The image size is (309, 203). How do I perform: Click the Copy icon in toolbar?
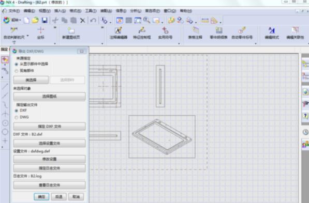pos(65,20)
